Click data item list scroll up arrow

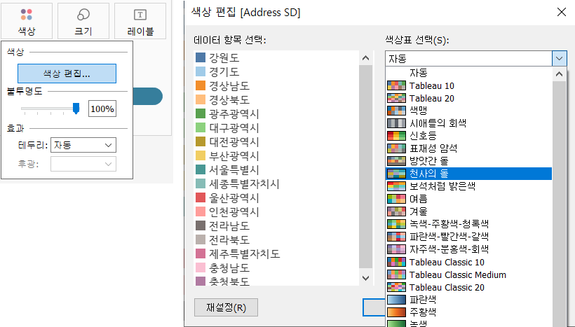pyautogui.click(x=365, y=58)
